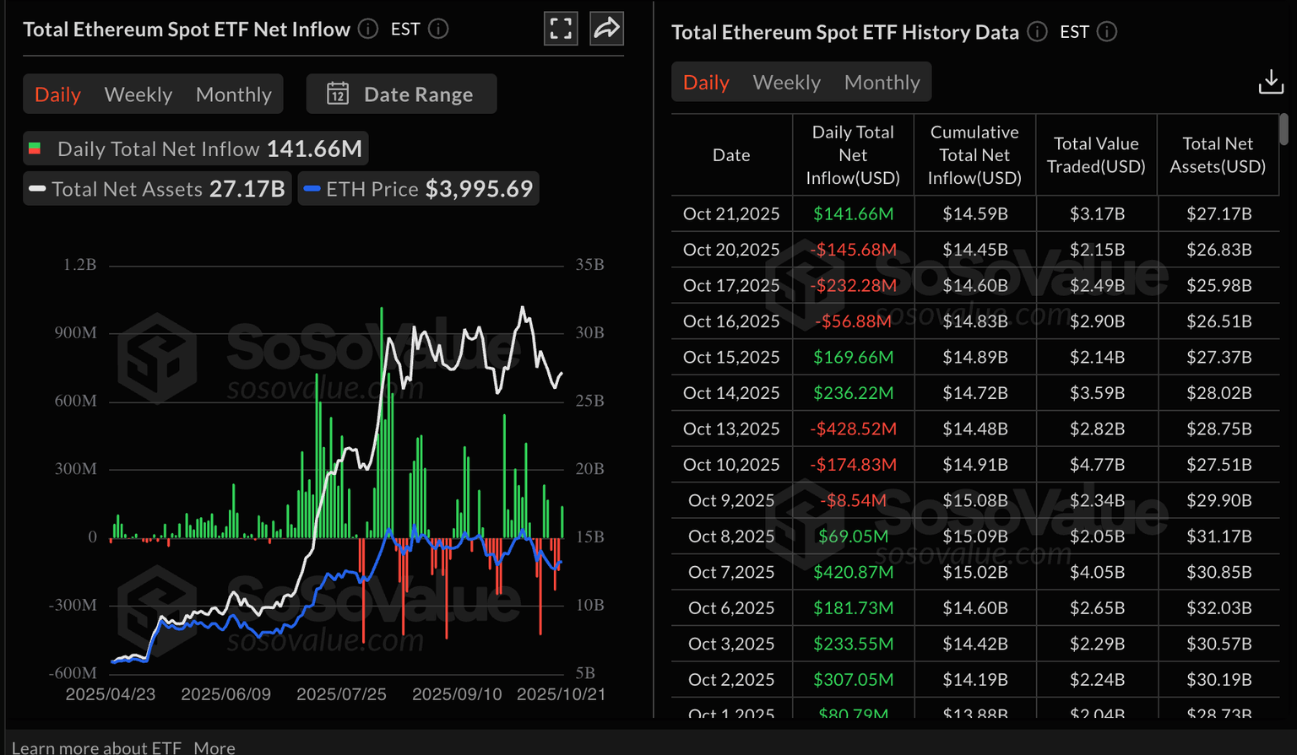Click the history table vertical scrollbar
Viewport: 1297px width, 755px height.
point(1283,129)
